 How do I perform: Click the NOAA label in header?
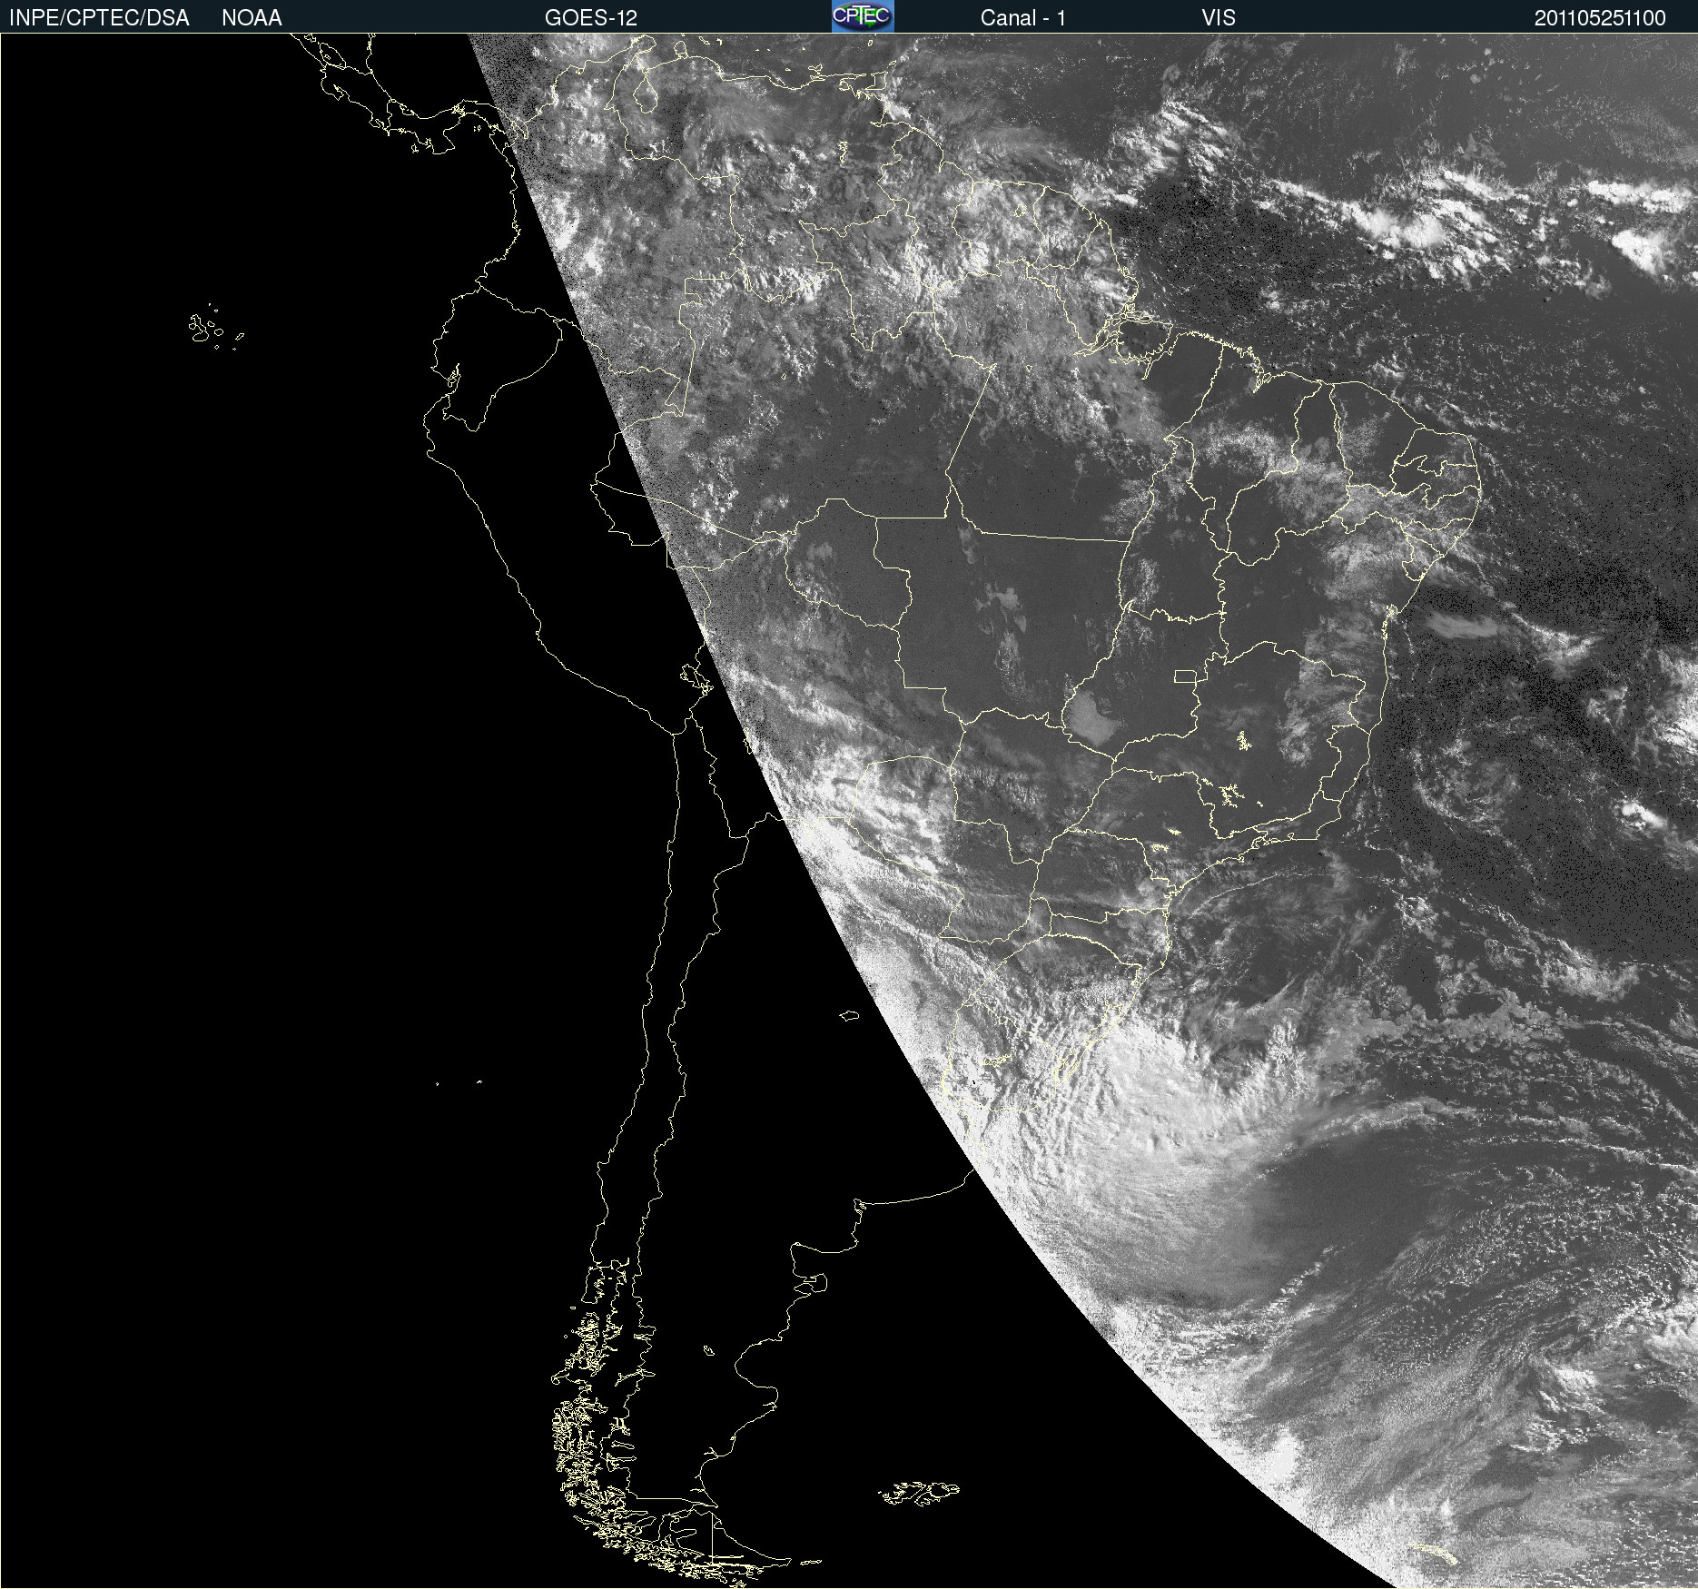click(x=252, y=18)
